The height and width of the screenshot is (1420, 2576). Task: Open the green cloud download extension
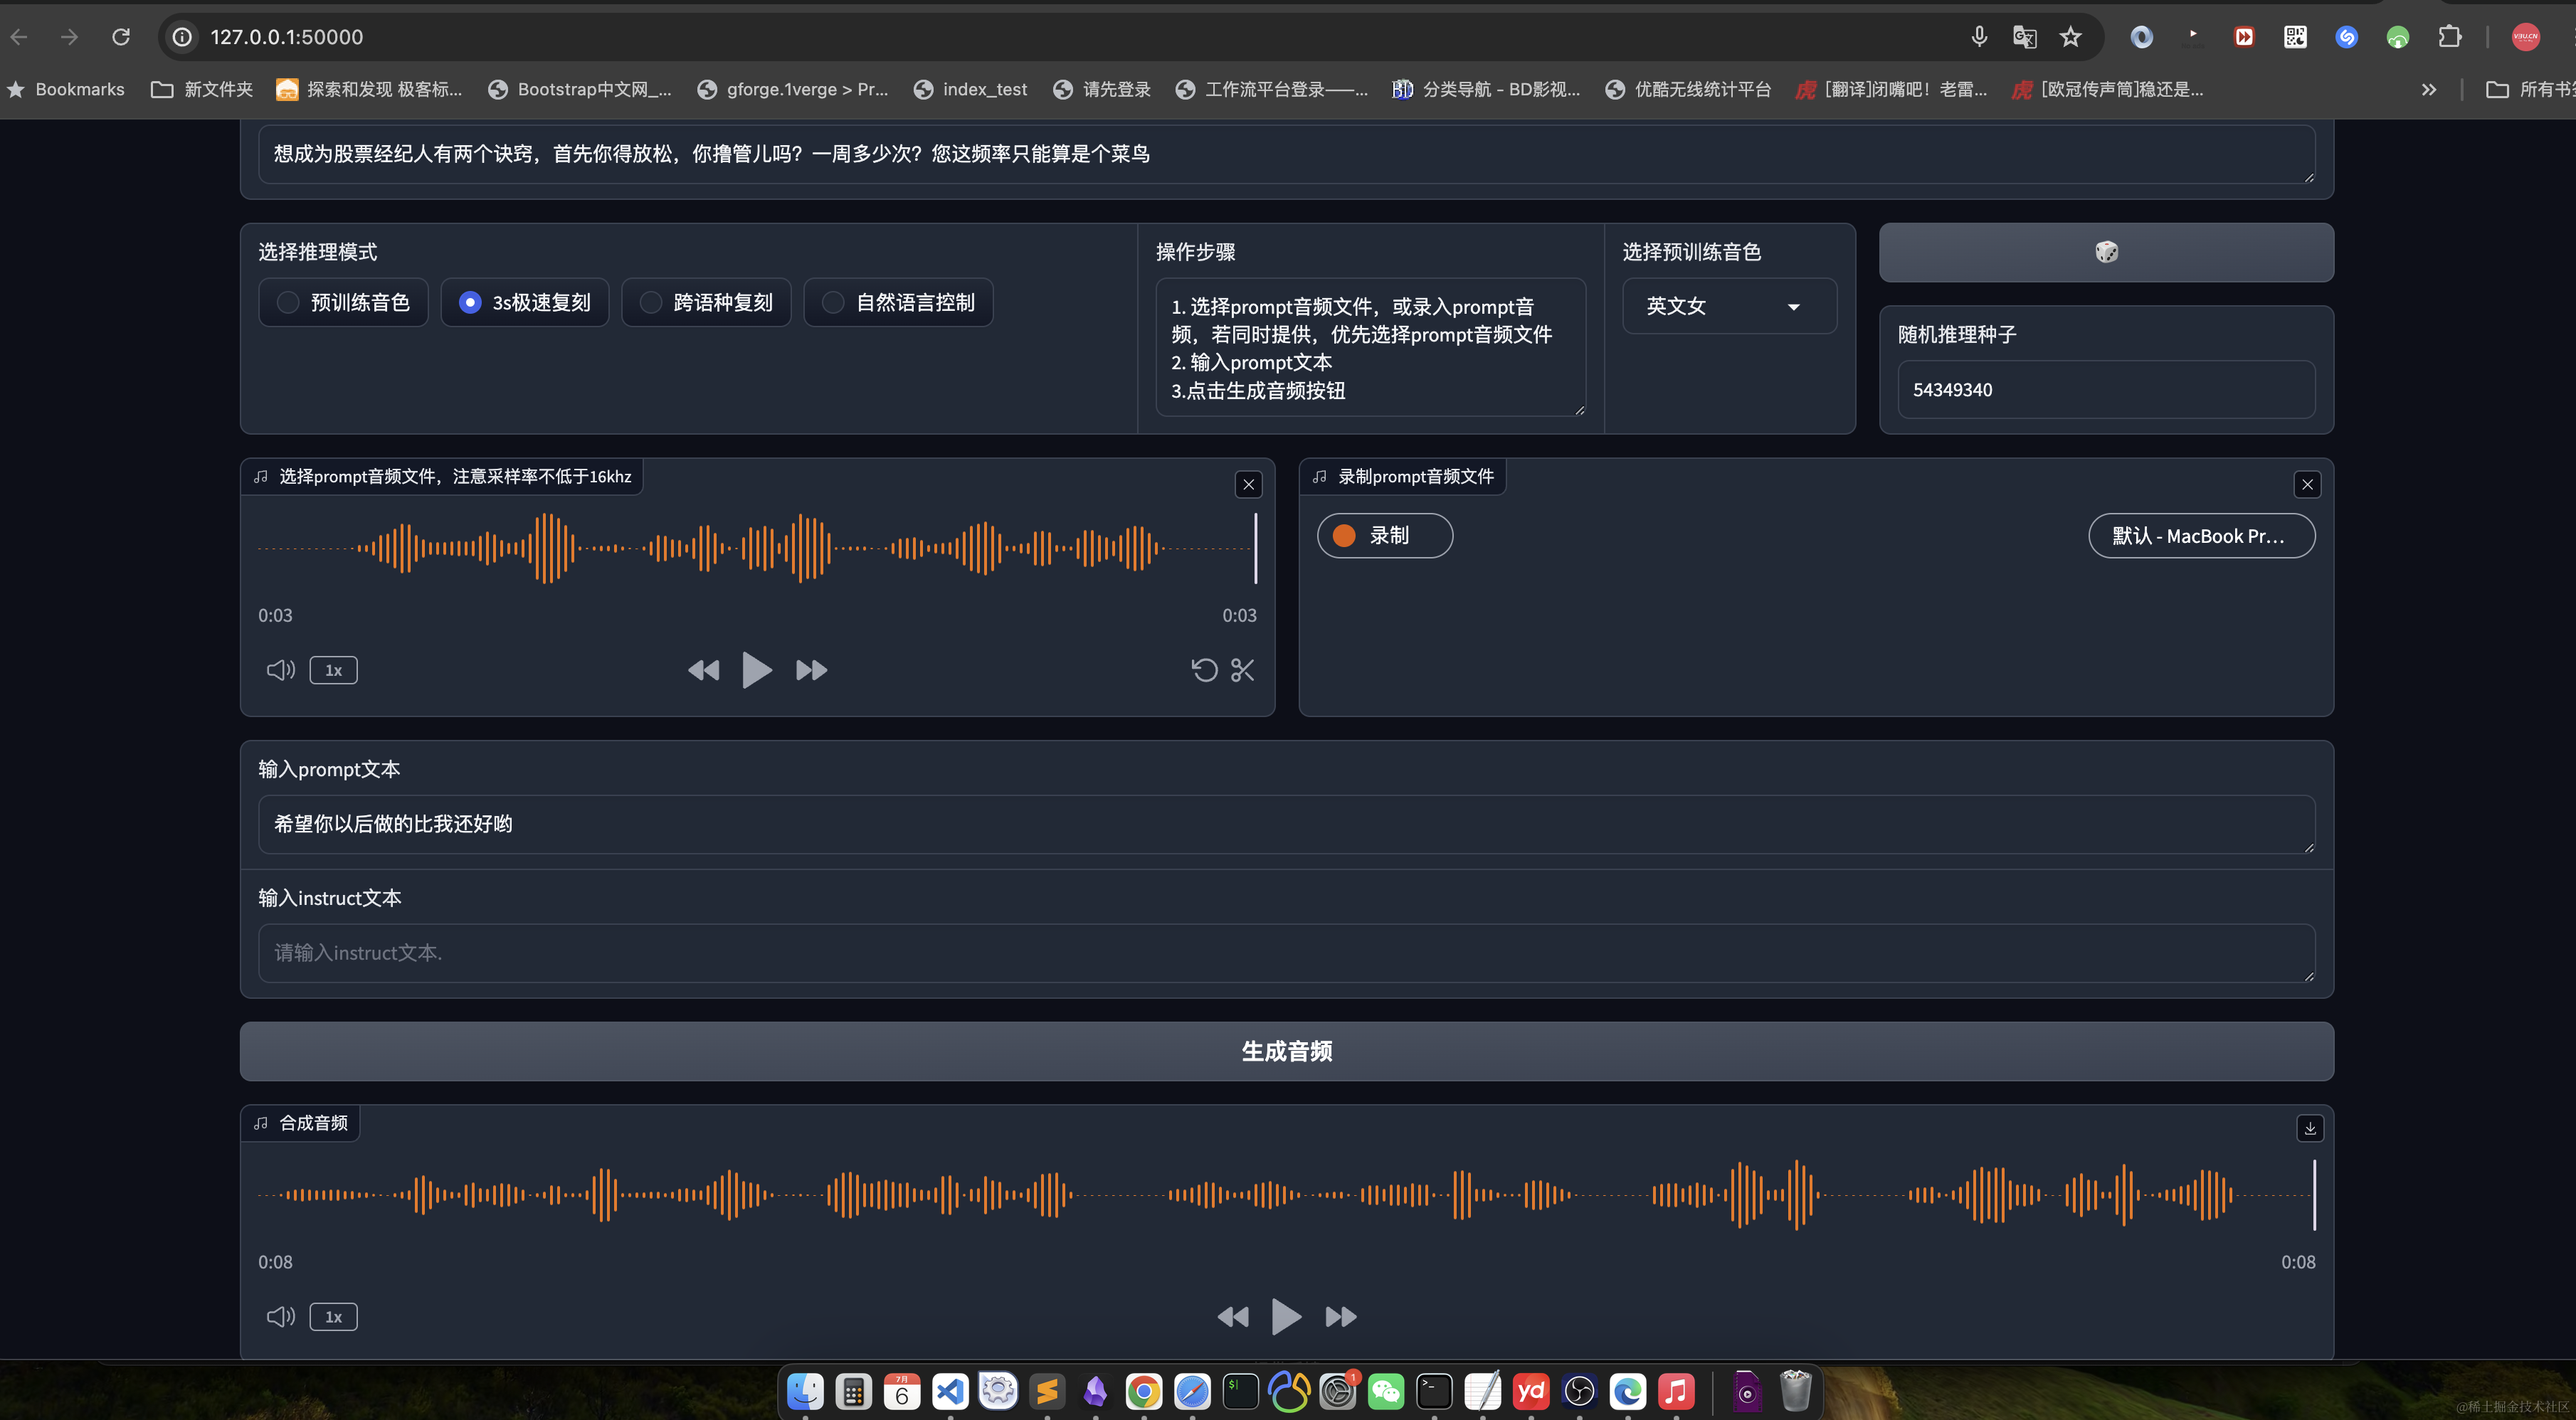pyautogui.click(x=2397, y=37)
